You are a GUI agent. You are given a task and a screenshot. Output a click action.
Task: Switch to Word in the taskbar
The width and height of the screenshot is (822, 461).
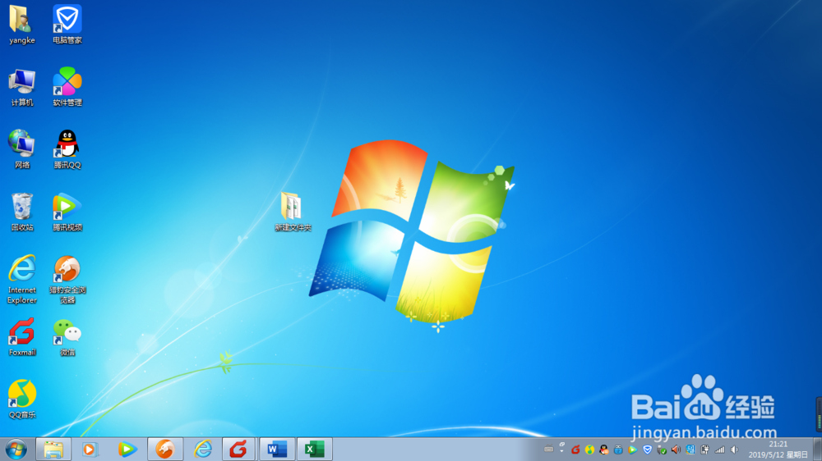click(x=277, y=450)
